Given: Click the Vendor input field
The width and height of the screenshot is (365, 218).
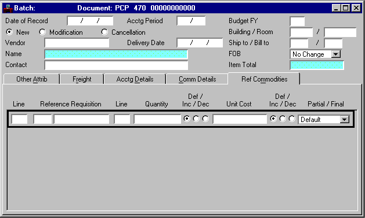Looking at the screenshot, I should [77, 43].
